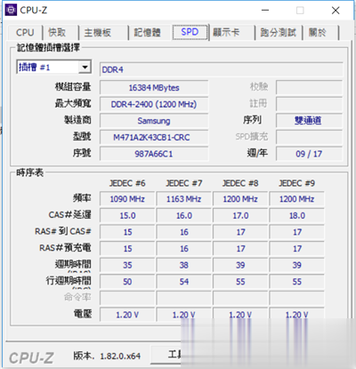Click the Samsung manufacturer value

point(154,121)
